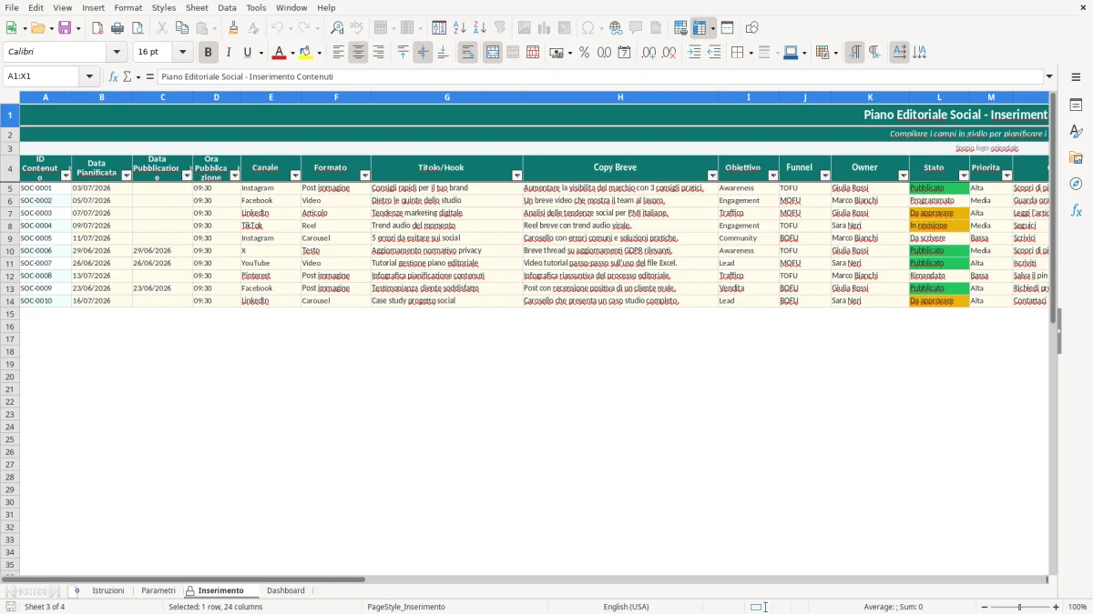Open the Data menu
Viewport: 1093px width, 614px height.
(227, 7)
